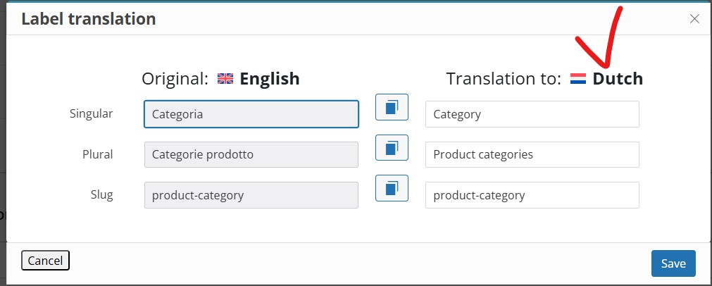Close the Label translation dialog
The image size is (712, 286).
click(694, 18)
